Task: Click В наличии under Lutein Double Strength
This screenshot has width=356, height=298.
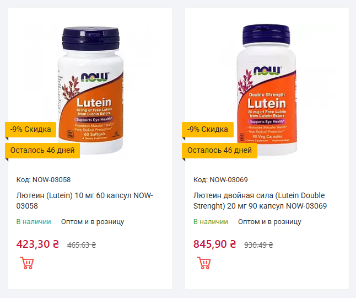Action: [211, 222]
